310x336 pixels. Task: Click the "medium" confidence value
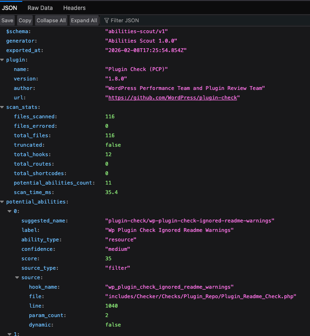click(118, 249)
